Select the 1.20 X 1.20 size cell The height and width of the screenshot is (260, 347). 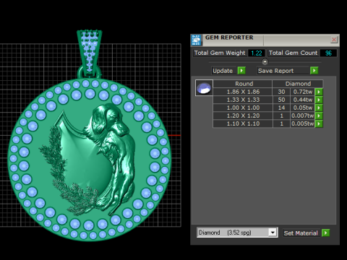click(243, 116)
